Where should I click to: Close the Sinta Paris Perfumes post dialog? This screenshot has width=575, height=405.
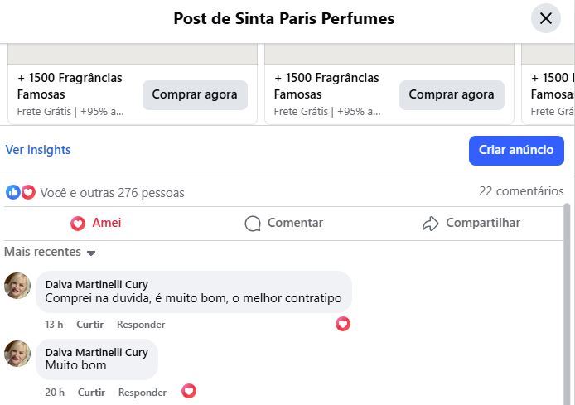(x=545, y=18)
